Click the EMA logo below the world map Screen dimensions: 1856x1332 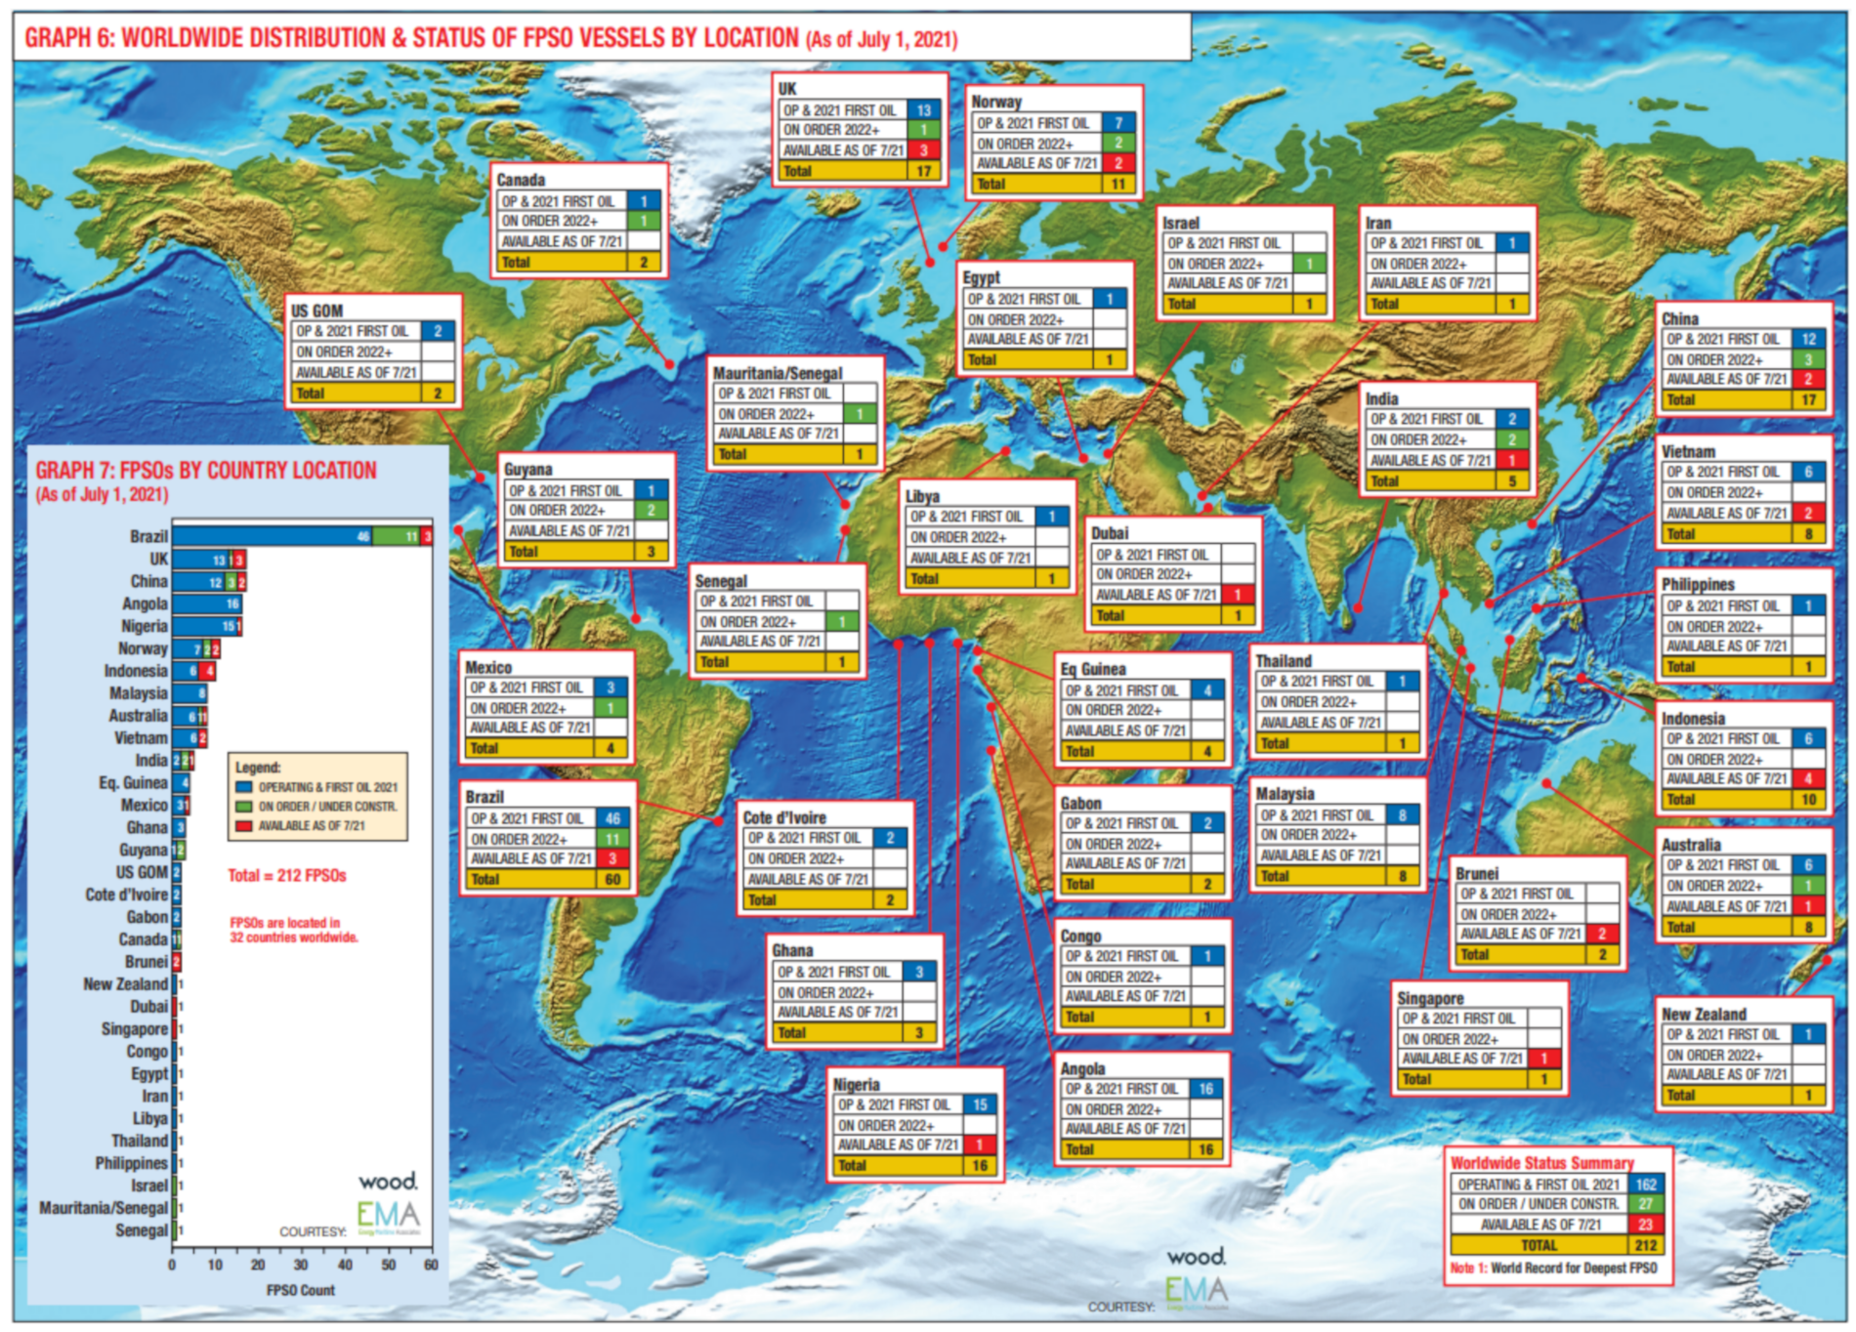1196,1291
